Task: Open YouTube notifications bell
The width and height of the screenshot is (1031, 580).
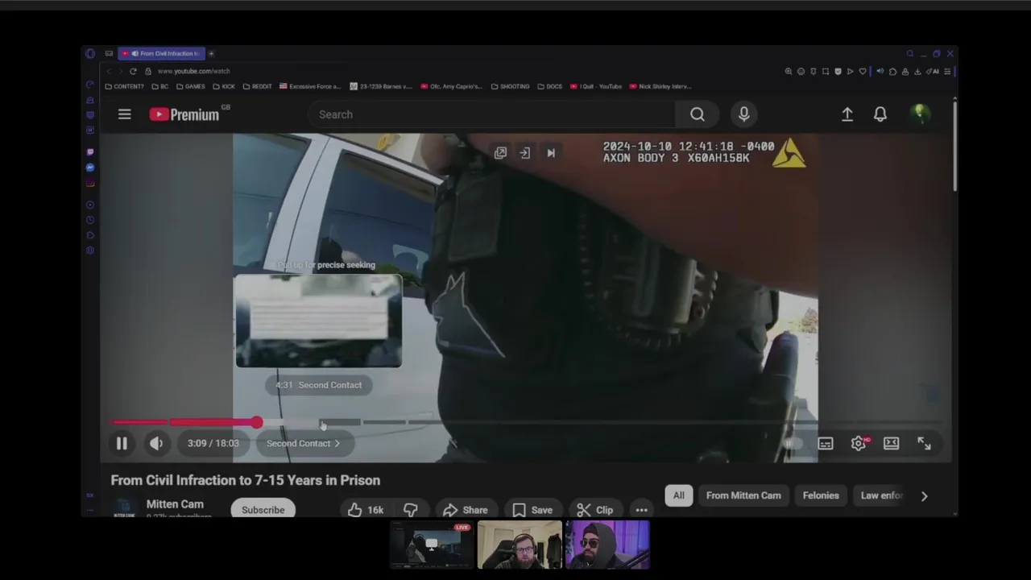Action: point(880,114)
